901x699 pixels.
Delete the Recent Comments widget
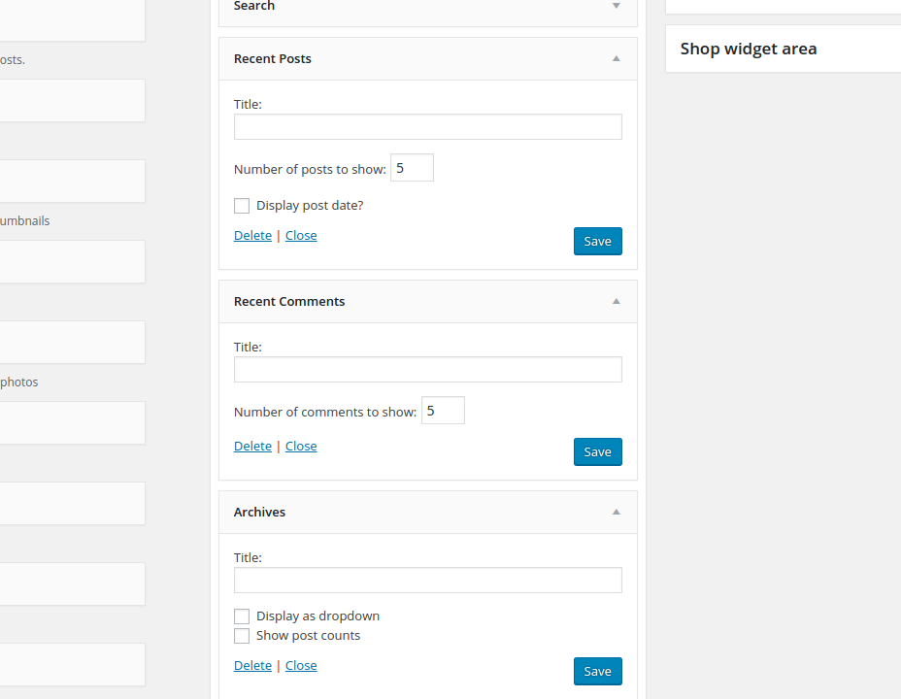coord(252,447)
